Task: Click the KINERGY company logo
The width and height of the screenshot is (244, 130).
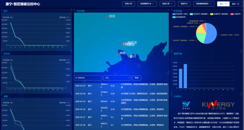Action: (x=218, y=104)
